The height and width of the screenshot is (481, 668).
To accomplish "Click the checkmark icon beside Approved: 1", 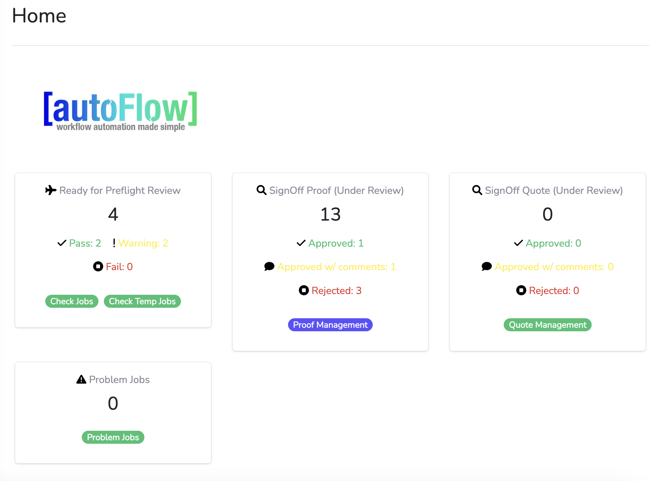I will (301, 243).
